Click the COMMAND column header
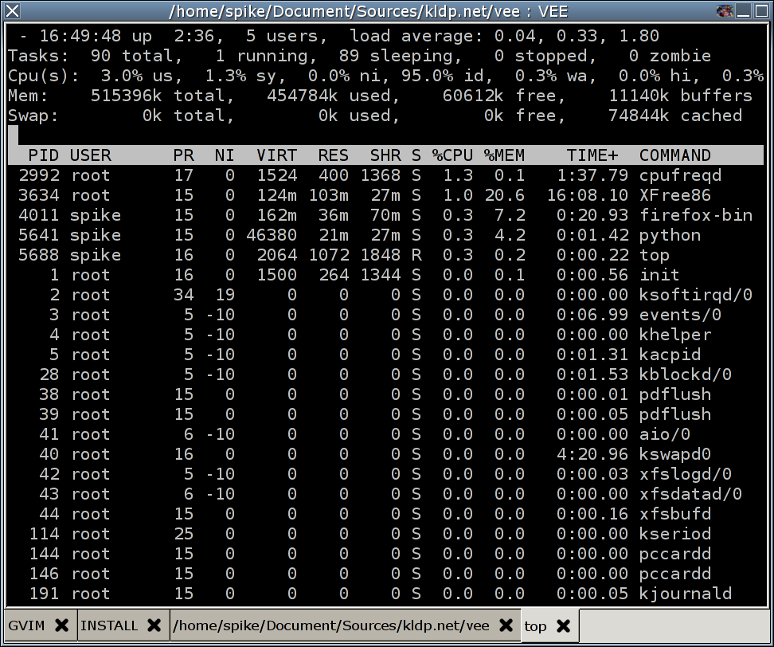The image size is (774, 647). pos(674,155)
